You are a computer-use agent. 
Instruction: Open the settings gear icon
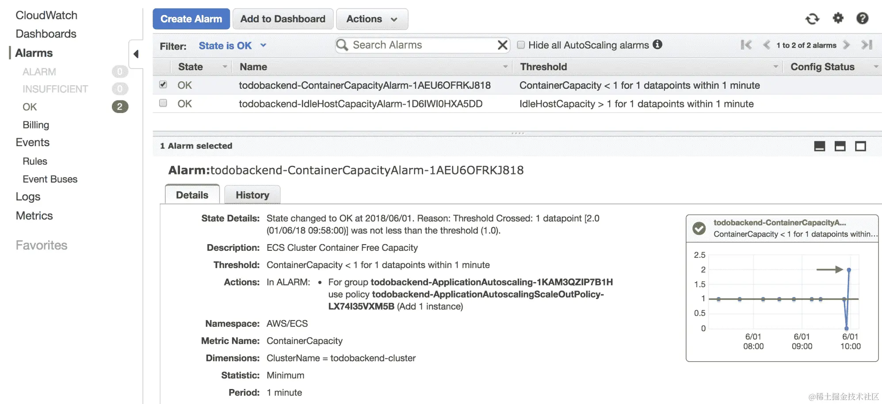pos(838,18)
